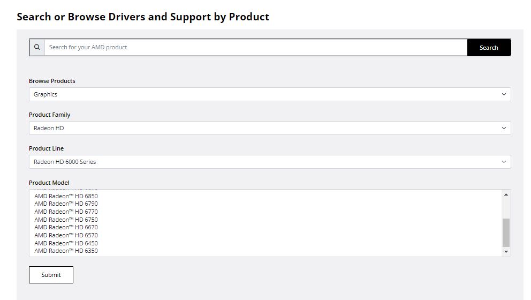Choose AMD Radeon HD 6570 model

[66, 235]
